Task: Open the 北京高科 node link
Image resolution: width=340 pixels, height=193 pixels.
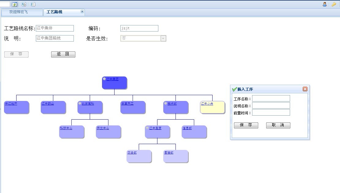Action: pyautogui.click(x=88, y=104)
